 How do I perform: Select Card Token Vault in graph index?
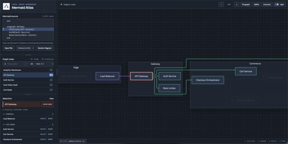pyautogui.click(x=28, y=85)
